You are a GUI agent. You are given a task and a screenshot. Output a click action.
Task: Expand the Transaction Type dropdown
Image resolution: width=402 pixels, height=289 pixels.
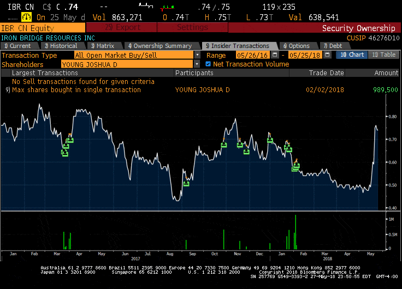click(x=197, y=55)
